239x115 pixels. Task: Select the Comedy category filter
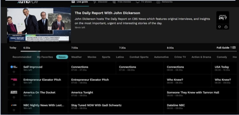point(222,57)
